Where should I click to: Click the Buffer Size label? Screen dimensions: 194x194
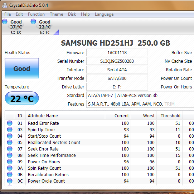pos(181,53)
